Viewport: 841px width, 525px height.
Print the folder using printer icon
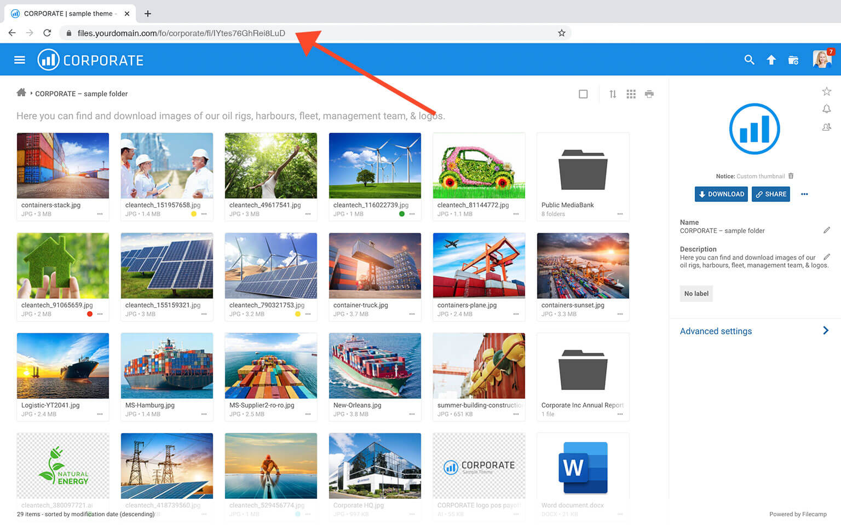click(x=649, y=94)
